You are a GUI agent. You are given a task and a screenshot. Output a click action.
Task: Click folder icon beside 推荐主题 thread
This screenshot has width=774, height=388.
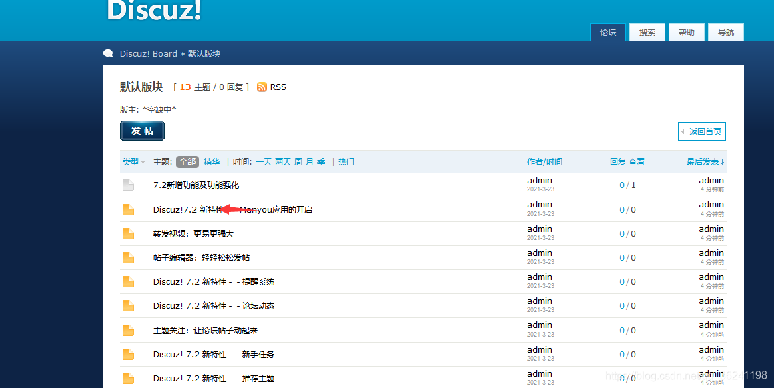point(128,379)
